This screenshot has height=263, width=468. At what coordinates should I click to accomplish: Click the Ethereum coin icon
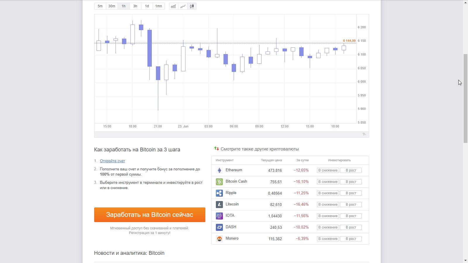(x=219, y=170)
